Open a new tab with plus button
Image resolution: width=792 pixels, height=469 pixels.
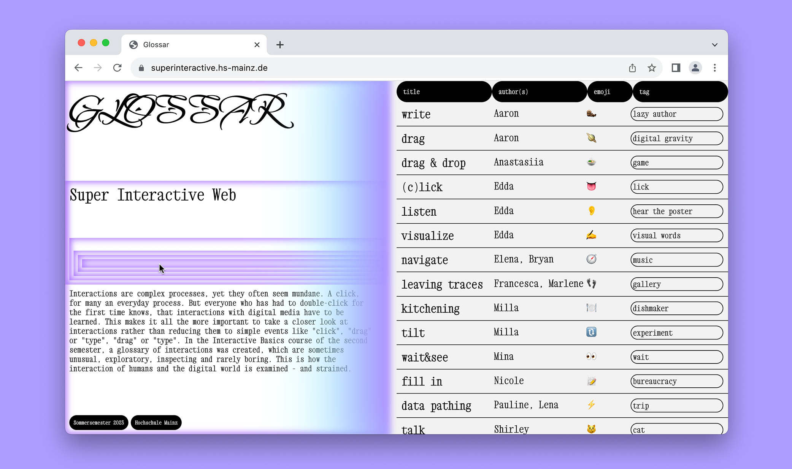click(280, 45)
